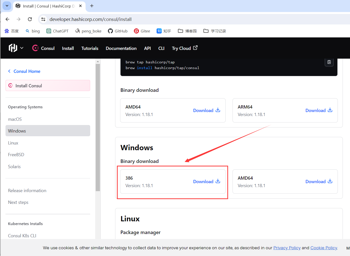
Task: Select Install Consul sidebar item
Action: (x=48, y=86)
